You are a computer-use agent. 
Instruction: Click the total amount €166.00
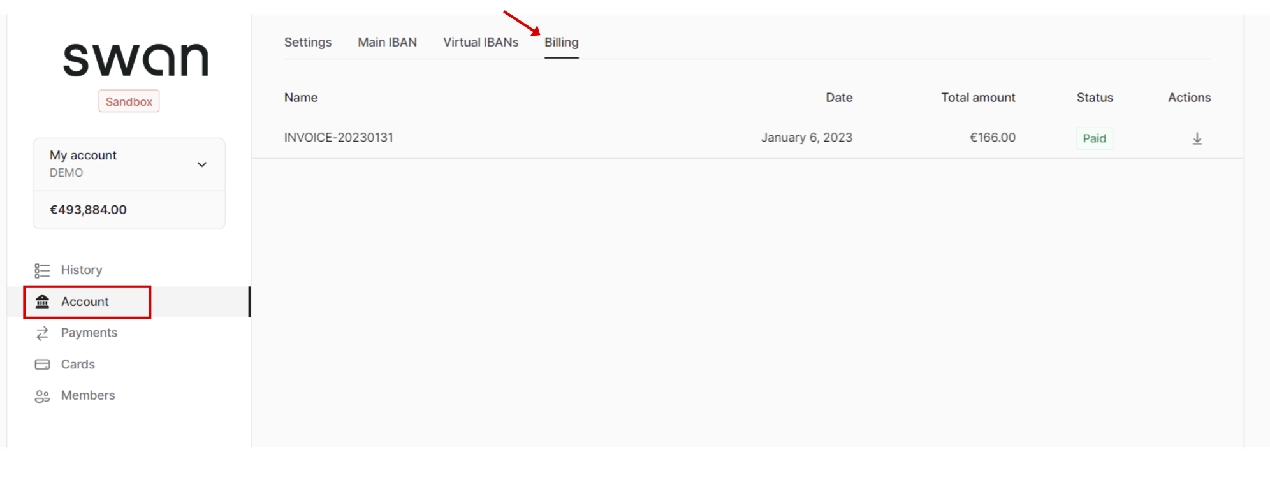pos(993,138)
